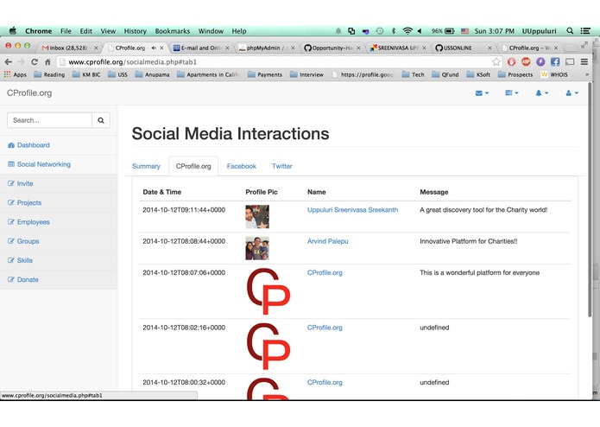Switch to the Gmail Inbox browser tab
Image resolution: width=600 pixels, height=427 pixels.
(69, 48)
